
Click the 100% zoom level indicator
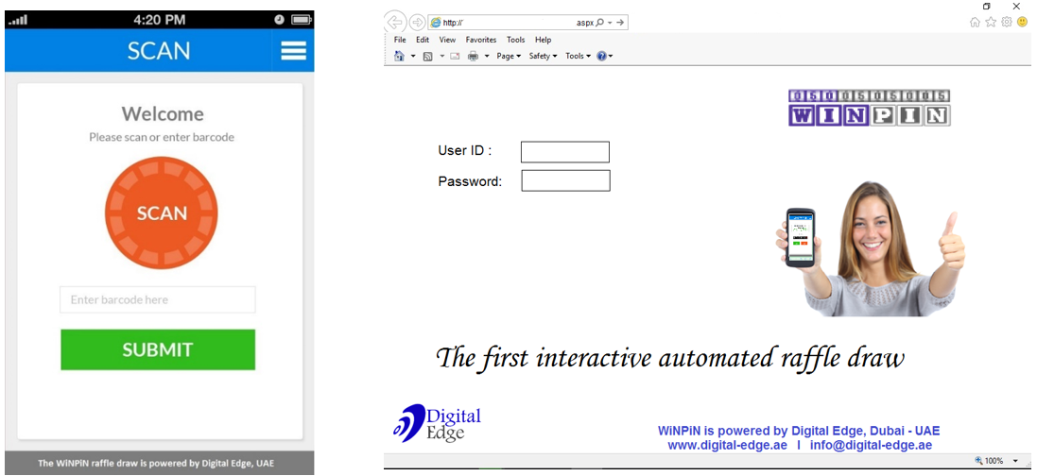pos(989,461)
